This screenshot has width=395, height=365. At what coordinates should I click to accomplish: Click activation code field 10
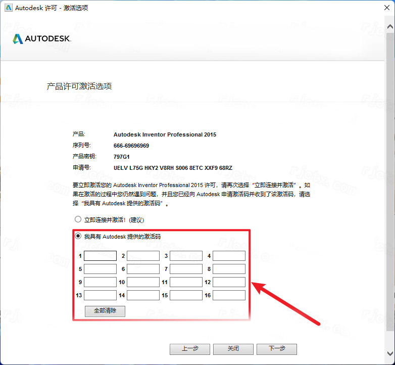pos(143,282)
